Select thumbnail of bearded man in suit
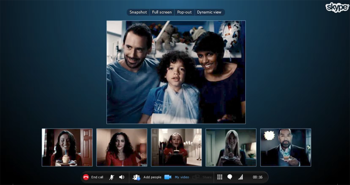 click(x=285, y=147)
